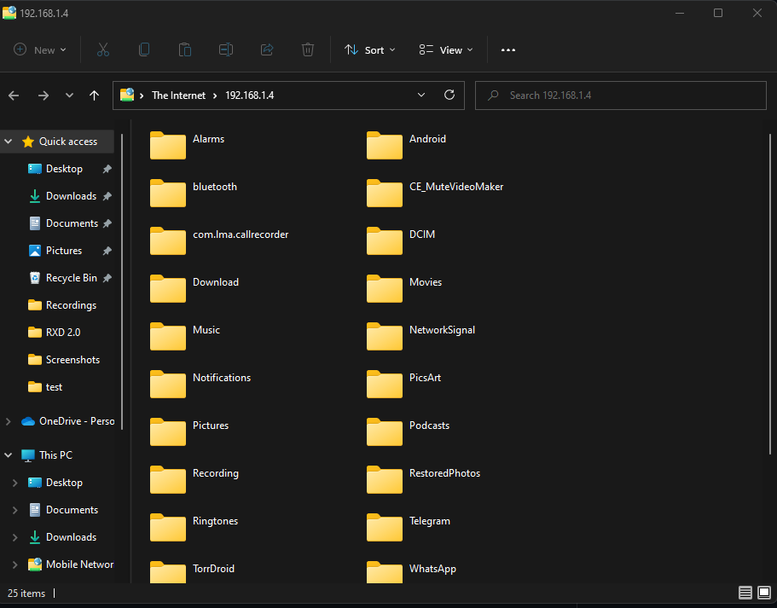Expand the OneDrive - Personal node

click(8, 421)
